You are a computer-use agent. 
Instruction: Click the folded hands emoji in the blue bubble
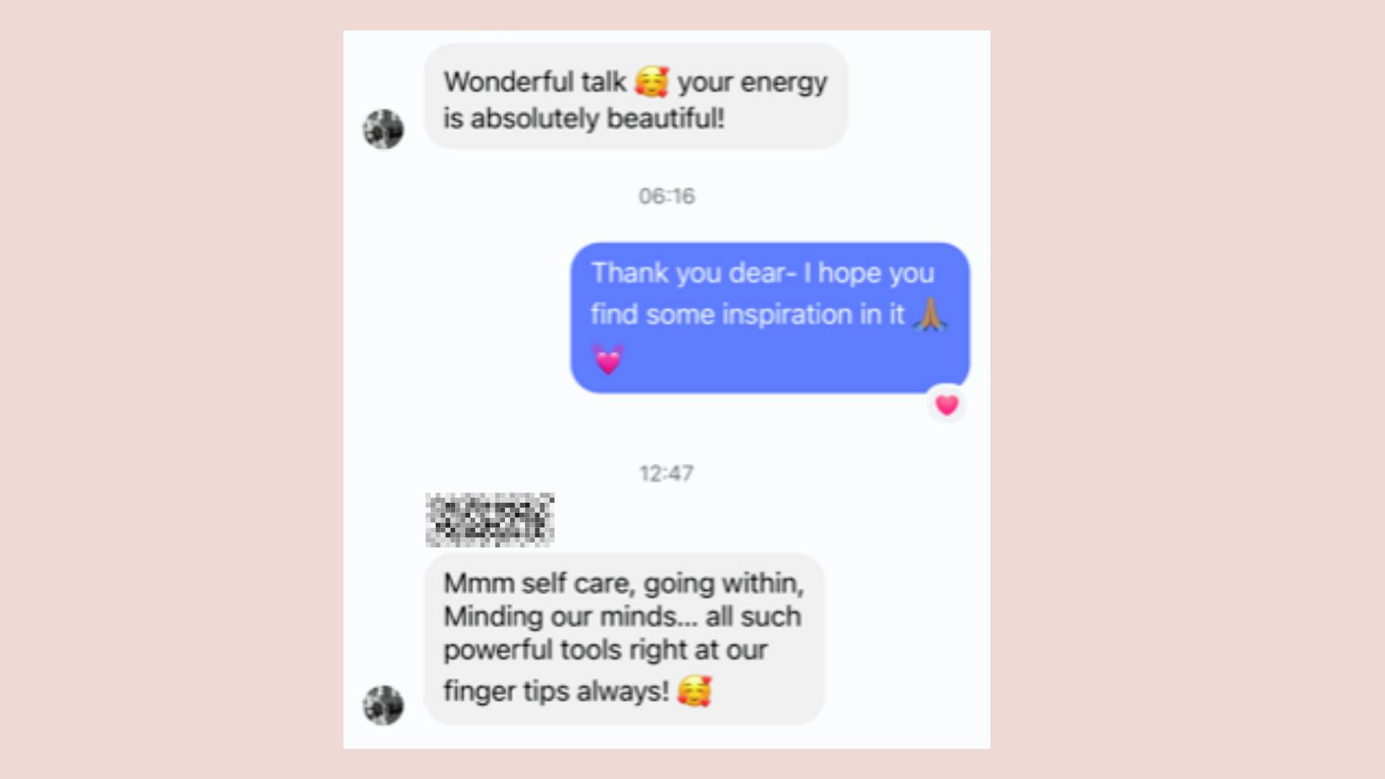coord(930,314)
